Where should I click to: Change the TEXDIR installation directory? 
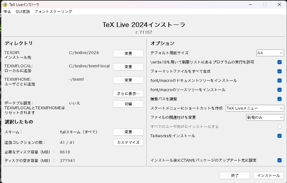(x=128, y=53)
